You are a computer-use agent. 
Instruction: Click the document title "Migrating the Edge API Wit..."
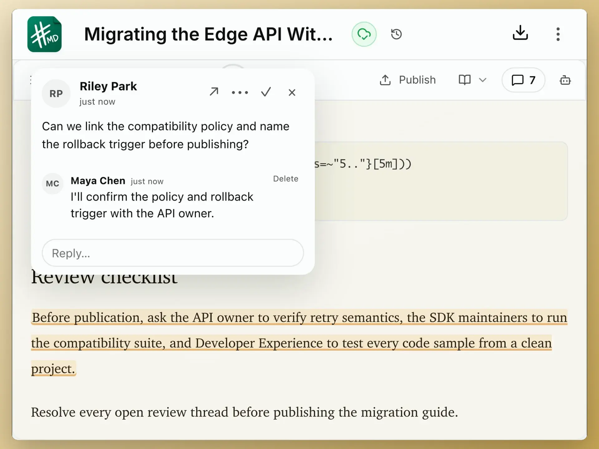[208, 34]
